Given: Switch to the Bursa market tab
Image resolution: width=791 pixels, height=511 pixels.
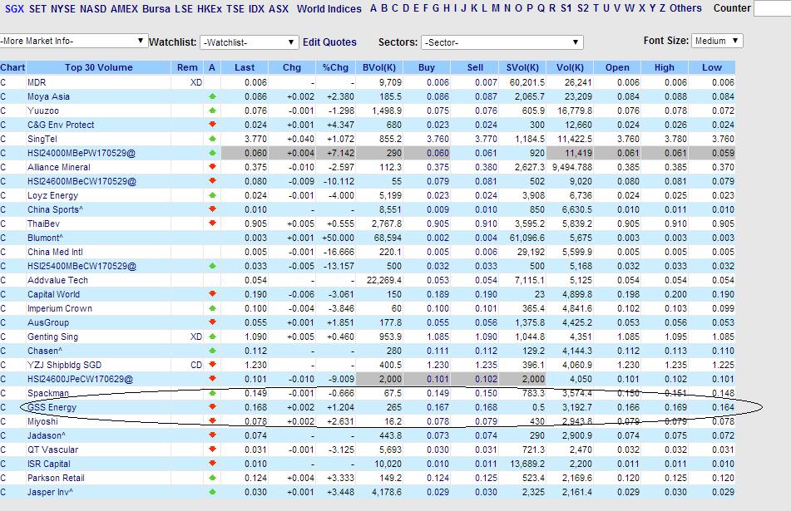Looking at the screenshot, I should [x=156, y=8].
